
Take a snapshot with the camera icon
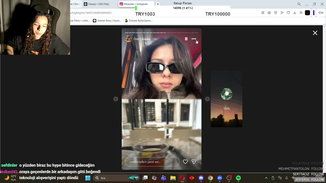point(269,13)
